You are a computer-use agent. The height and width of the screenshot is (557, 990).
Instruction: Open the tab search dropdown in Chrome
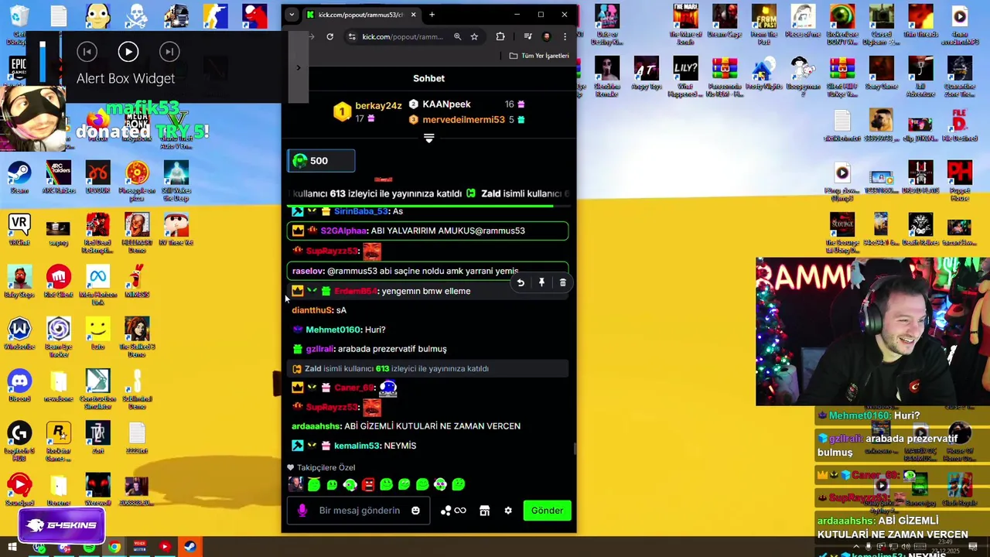[291, 15]
